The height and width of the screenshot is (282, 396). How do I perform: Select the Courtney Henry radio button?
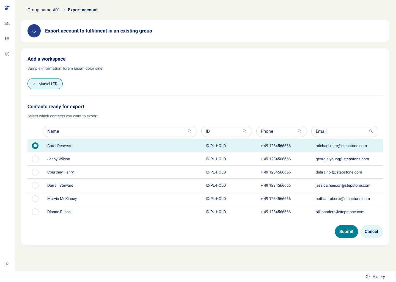(x=35, y=172)
